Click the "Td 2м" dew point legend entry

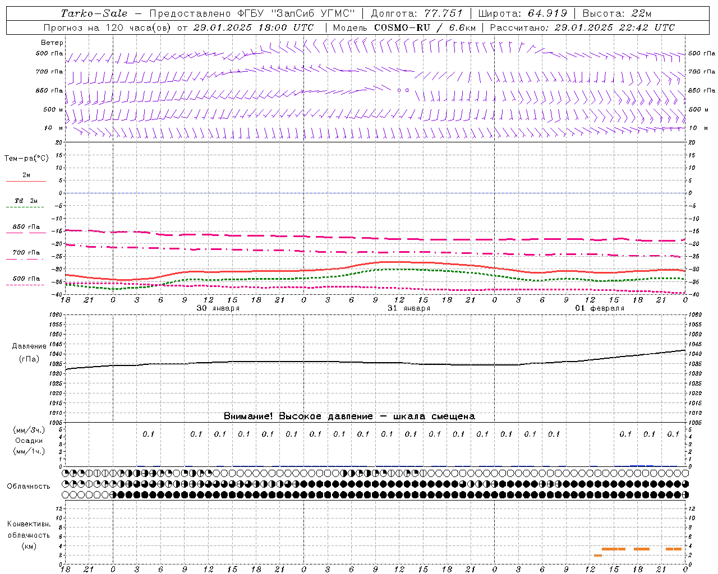coord(26,201)
